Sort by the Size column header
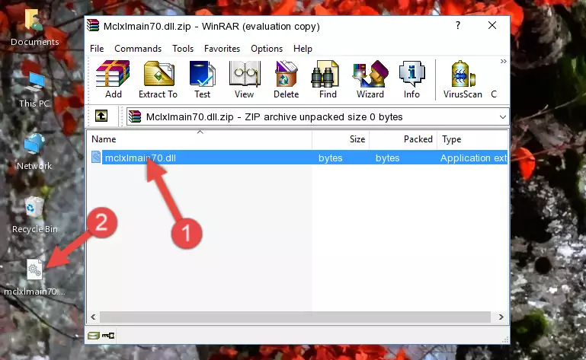This screenshot has width=586, height=360. pos(341,139)
